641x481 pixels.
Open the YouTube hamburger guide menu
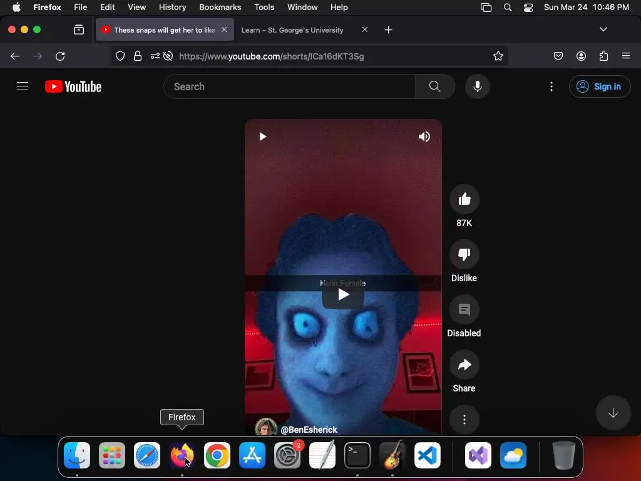[x=23, y=86]
